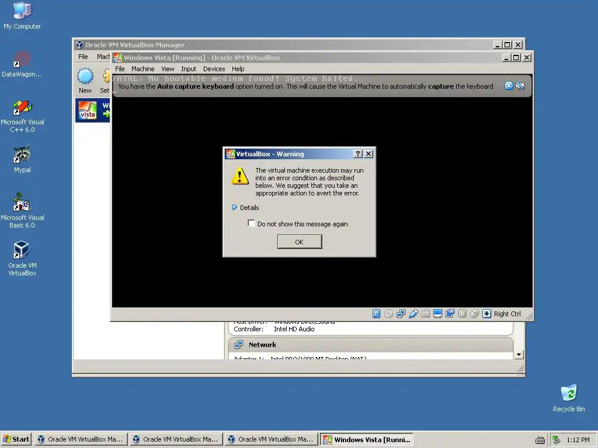Open the File menu of the Vista VM window

(120, 69)
